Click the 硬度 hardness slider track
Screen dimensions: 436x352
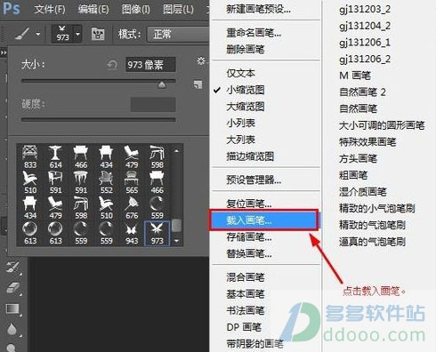99,120
